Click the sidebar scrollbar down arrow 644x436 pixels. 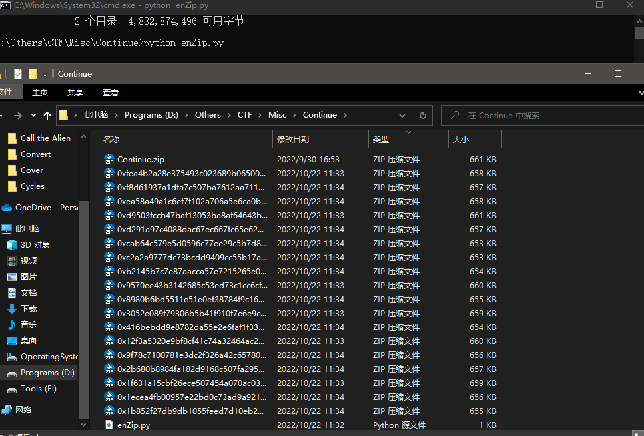point(84,423)
